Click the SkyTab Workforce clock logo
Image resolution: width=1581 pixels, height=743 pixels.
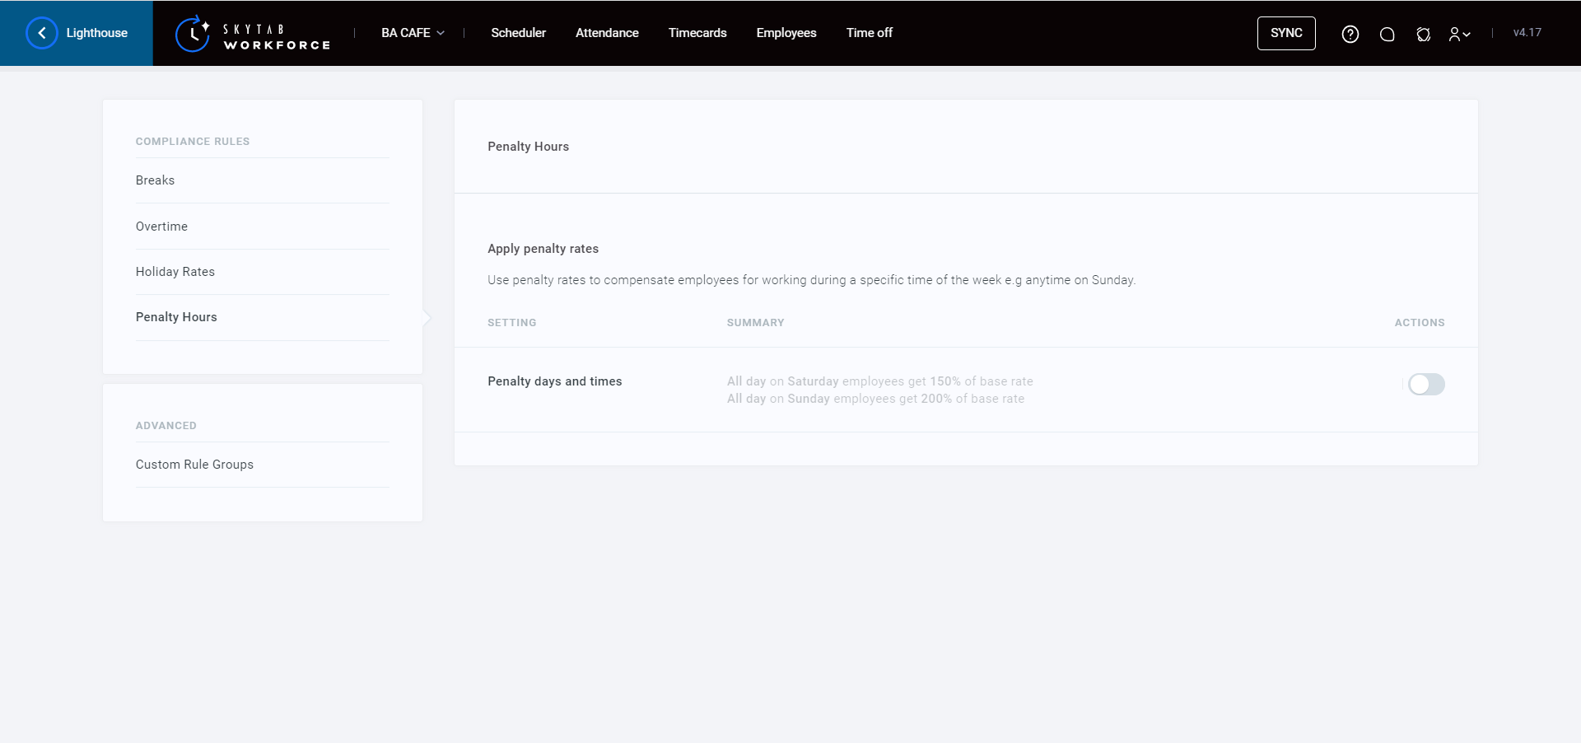click(193, 34)
